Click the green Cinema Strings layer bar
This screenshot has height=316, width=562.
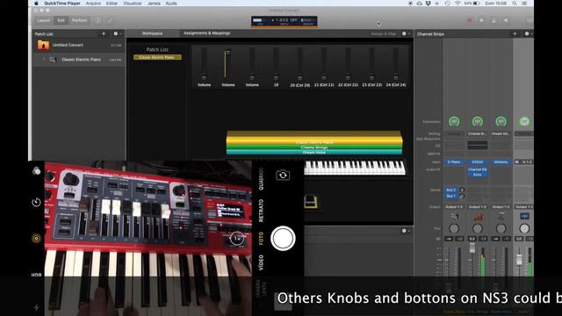coord(314,147)
